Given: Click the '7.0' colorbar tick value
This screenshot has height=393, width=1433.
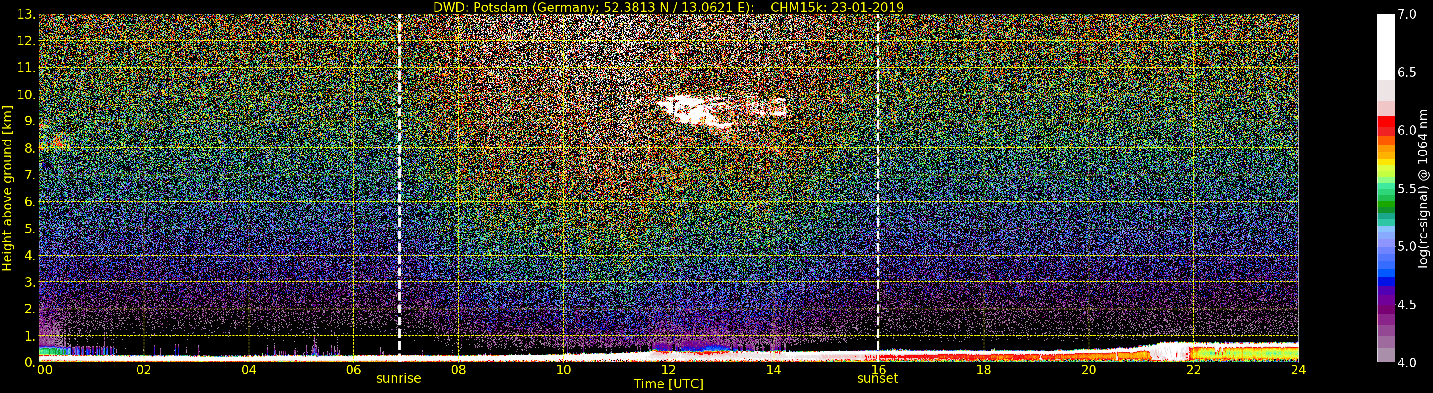Looking at the screenshot, I should (x=1407, y=14).
